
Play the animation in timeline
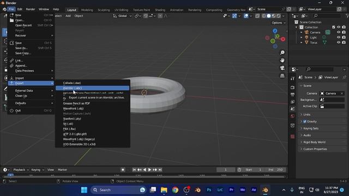click(149, 170)
